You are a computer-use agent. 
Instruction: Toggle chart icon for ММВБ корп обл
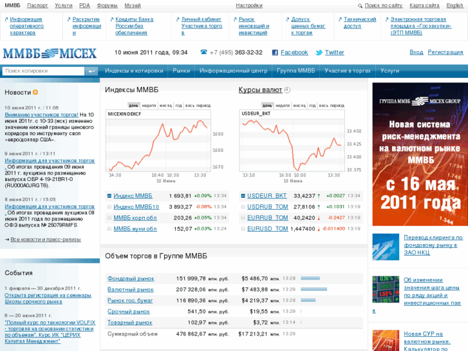(x=109, y=218)
